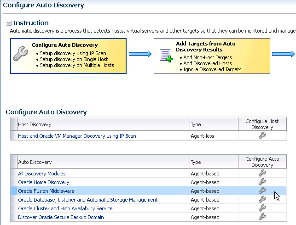
Task: Select the Configure Auto Discovery column header
Action: tap(262, 162)
